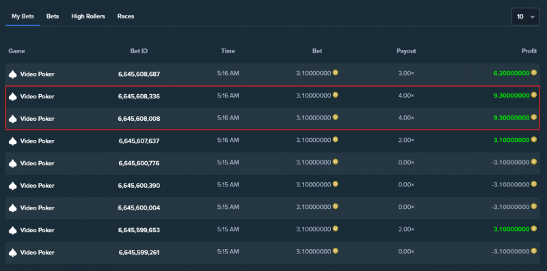Click profit 9.30000000 in row 6,645,608,008
Screen dimensions: 547x271
511,117
